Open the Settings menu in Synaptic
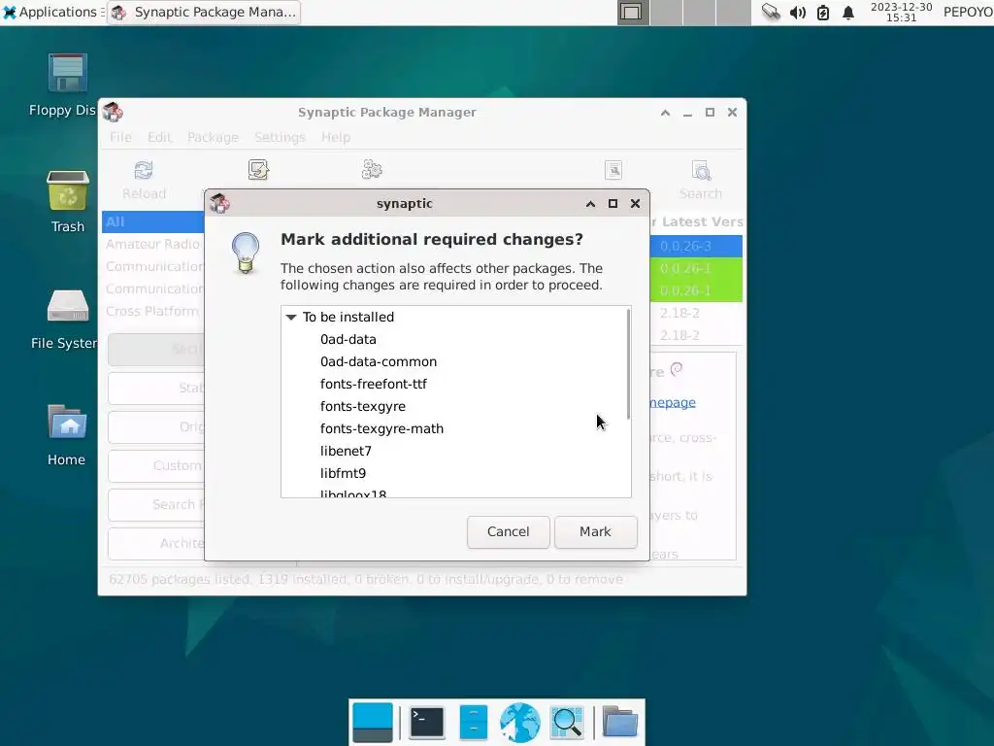The height and width of the screenshot is (746, 994). pos(280,137)
